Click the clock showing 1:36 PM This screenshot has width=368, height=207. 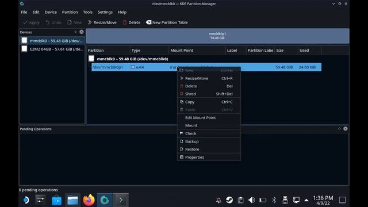(323, 200)
